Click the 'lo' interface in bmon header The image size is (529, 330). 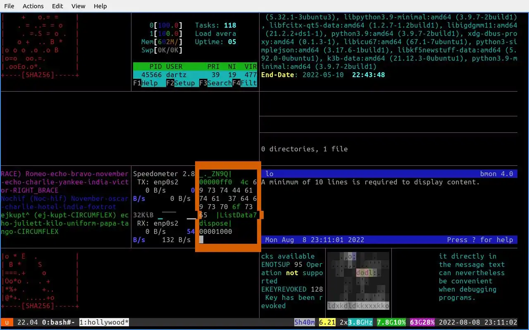coord(269,174)
